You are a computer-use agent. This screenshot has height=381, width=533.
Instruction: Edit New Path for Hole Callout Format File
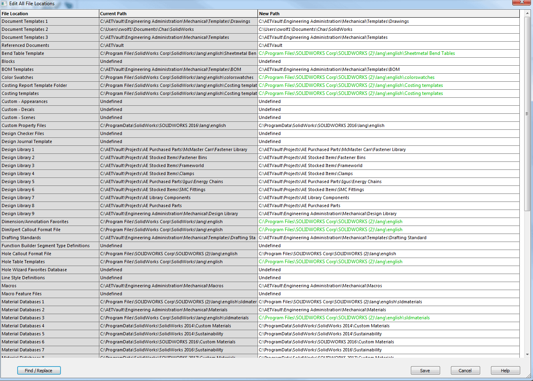coord(388,254)
